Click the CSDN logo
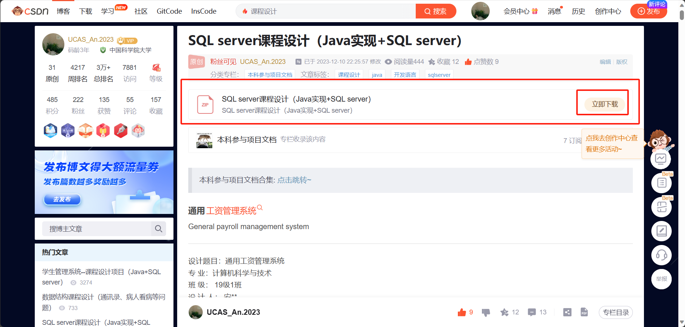Screen dimensions: 685x327 point(30,11)
